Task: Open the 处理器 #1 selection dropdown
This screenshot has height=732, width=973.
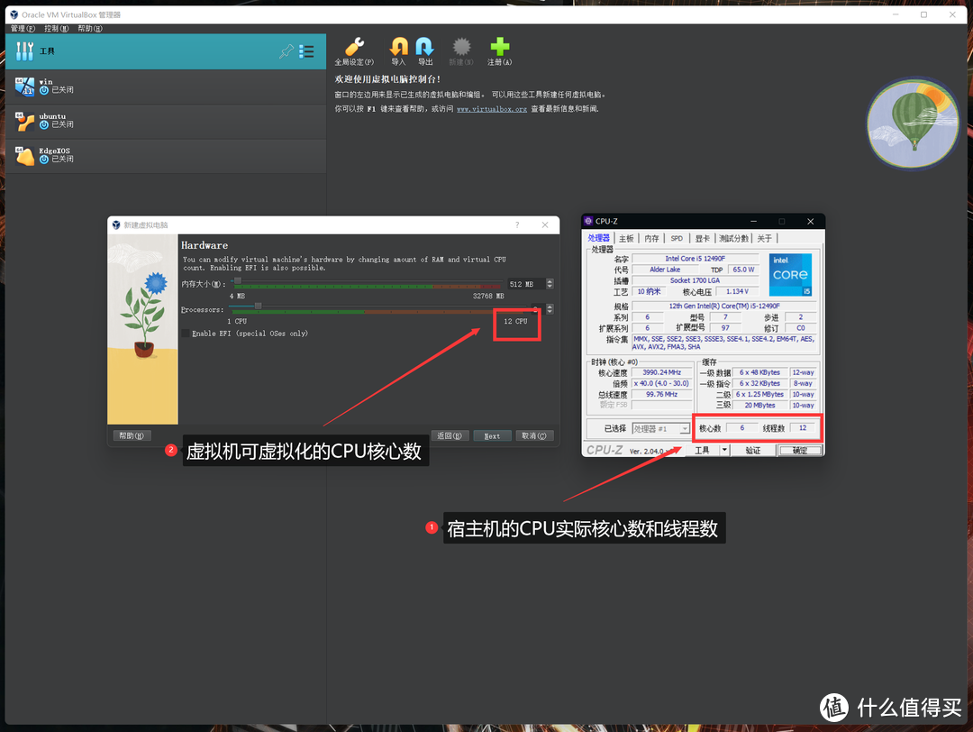Action: click(661, 428)
